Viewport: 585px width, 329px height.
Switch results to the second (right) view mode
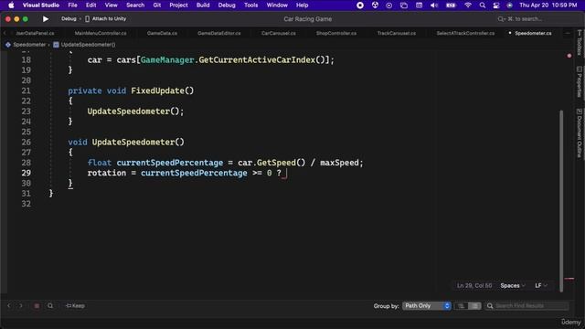coord(474,306)
